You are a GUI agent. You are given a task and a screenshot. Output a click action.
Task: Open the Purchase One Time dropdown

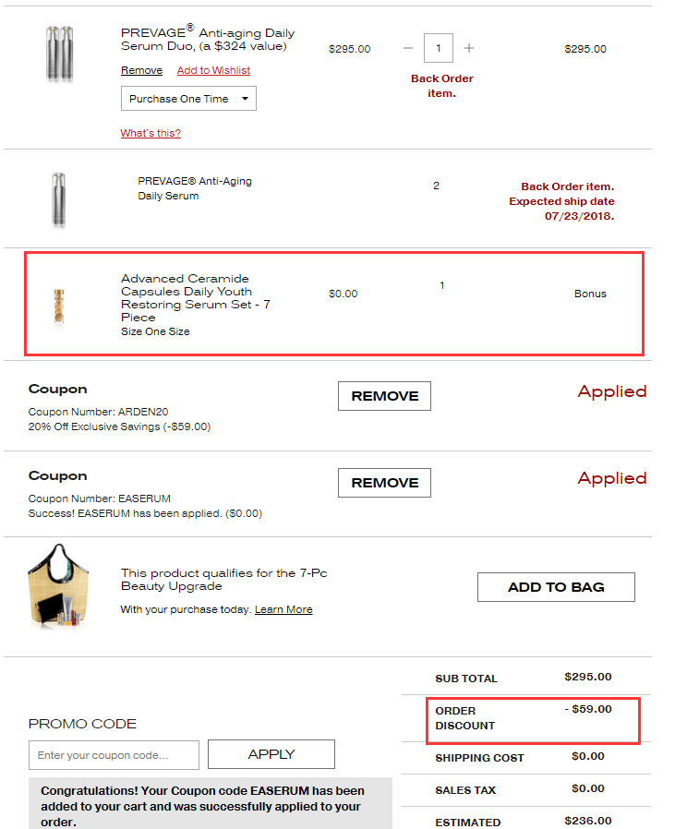coord(188,99)
